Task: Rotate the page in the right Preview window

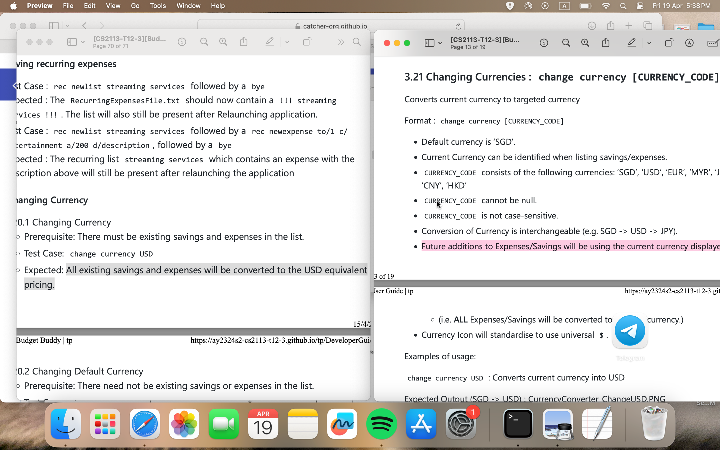Action: (x=669, y=43)
